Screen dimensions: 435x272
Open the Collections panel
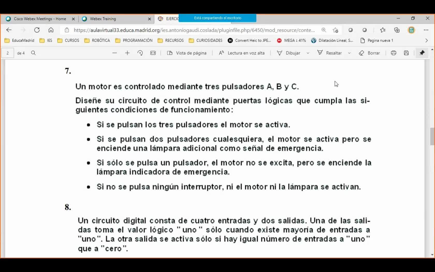click(x=397, y=30)
